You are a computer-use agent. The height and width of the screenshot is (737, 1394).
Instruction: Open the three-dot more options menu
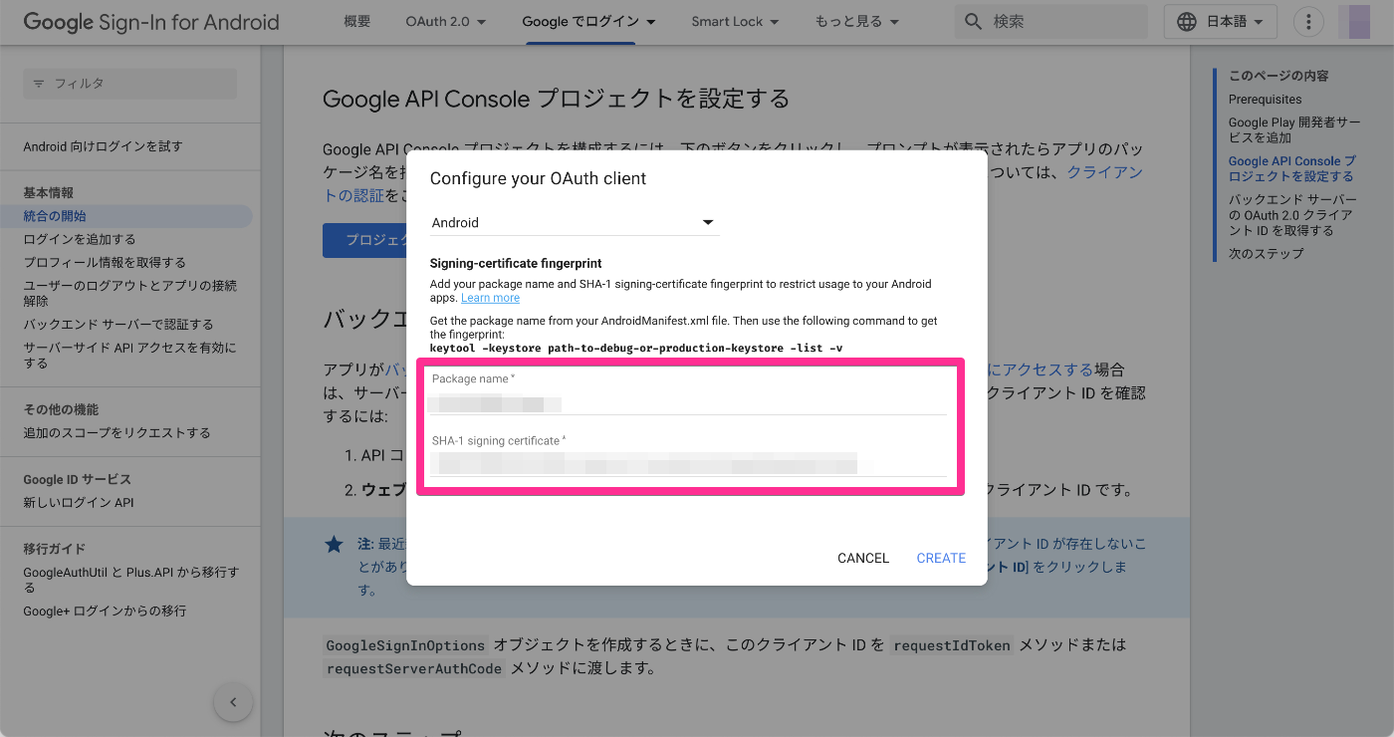[1308, 21]
